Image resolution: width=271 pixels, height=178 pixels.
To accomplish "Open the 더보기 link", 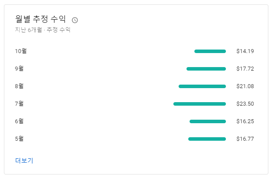I will point(24,160).
